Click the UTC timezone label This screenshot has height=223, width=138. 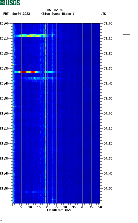(x=103, y=14)
